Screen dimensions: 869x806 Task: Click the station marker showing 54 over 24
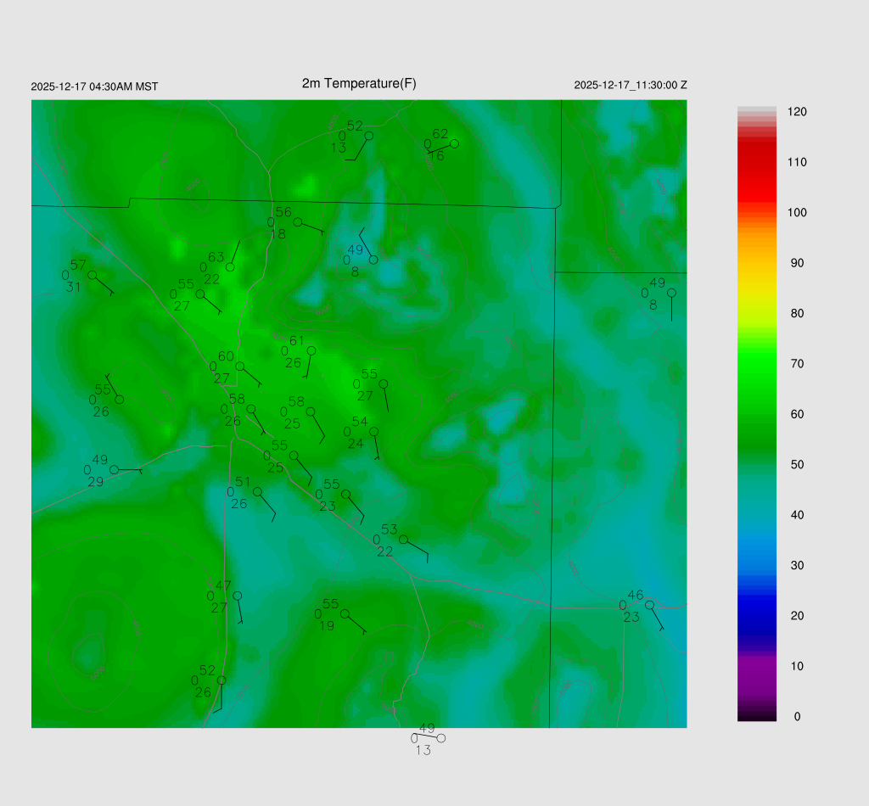click(x=373, y=431)
